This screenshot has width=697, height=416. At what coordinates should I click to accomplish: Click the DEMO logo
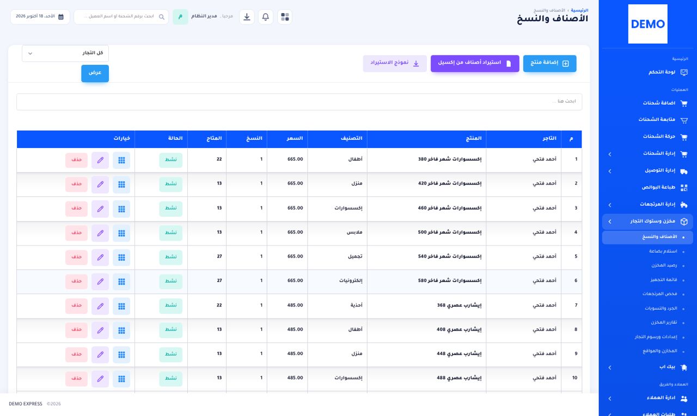click(647, 24)
